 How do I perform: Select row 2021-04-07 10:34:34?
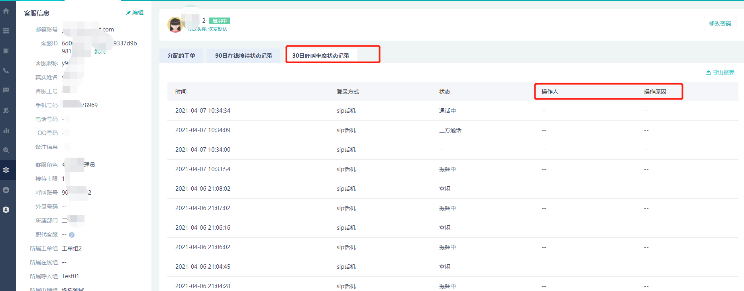pos(453,111)
